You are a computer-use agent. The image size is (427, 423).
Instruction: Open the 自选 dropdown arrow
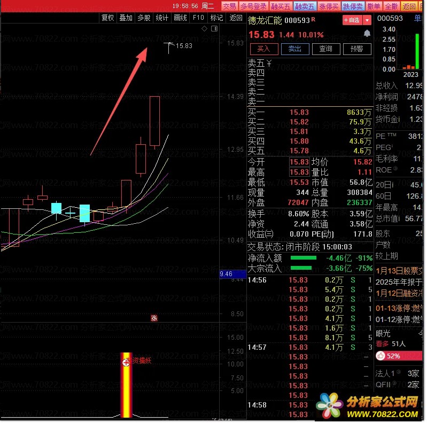(367, 20)
